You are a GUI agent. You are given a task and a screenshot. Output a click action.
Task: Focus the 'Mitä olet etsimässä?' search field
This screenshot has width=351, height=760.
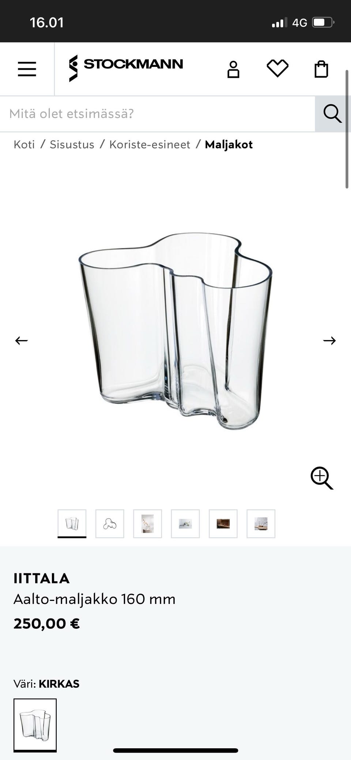point(158,114)
